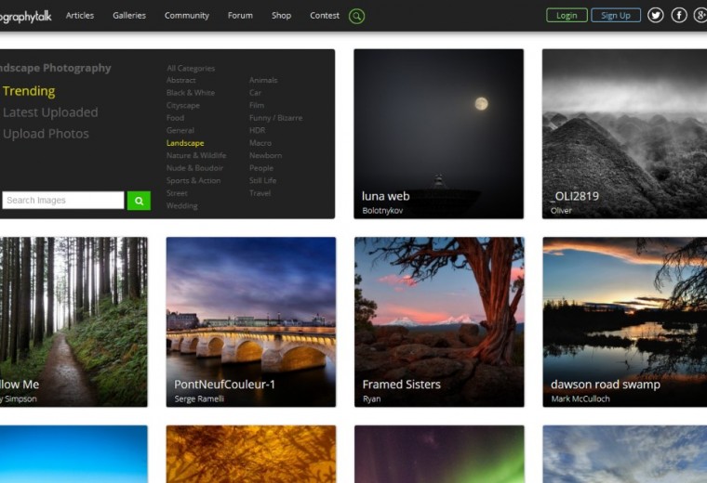
Task: Open the PontNeufCouleur-1 bridge photo
Action: coord(251,322)
